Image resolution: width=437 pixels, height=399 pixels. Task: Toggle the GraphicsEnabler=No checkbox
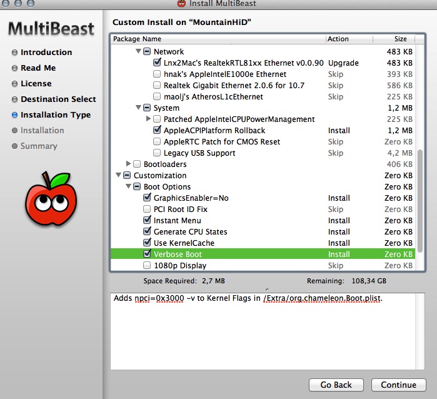click(147, 198)
